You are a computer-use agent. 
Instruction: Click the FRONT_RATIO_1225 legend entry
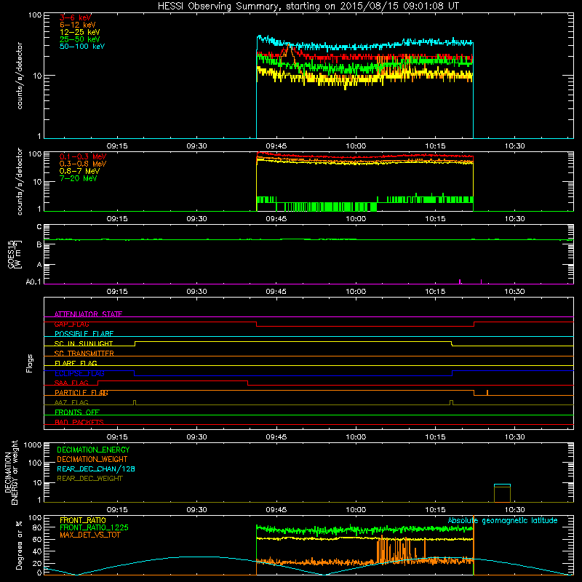click(x=94, y=527)
